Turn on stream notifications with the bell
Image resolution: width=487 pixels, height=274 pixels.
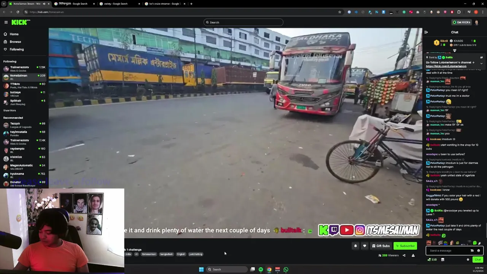point(355,246)
